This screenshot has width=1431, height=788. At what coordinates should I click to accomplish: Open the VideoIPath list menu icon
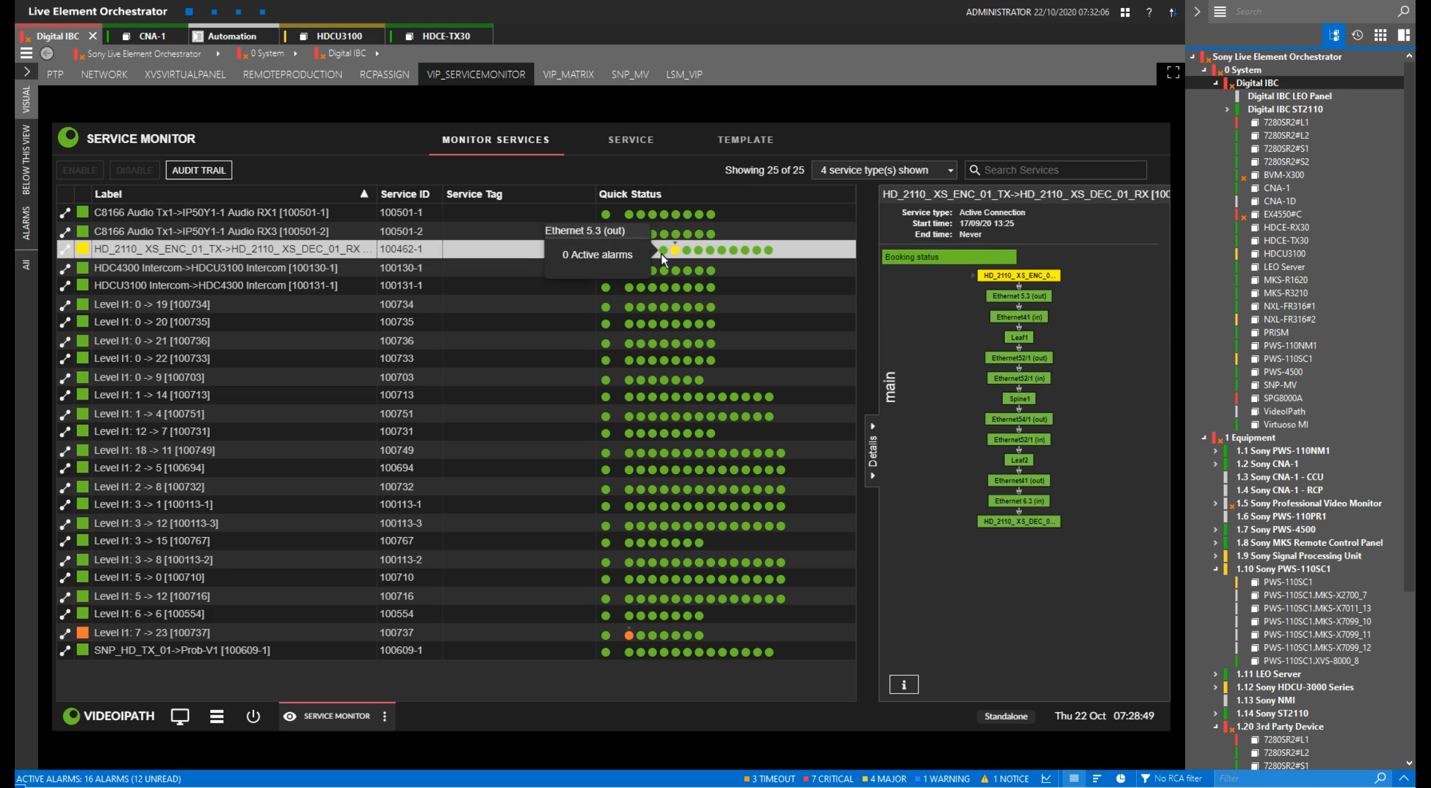[x=216, y=716]
